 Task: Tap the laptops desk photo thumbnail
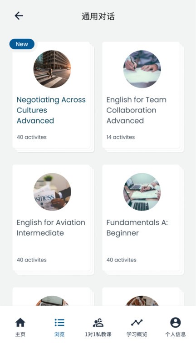pyautogui.click(x=142, y=192)
